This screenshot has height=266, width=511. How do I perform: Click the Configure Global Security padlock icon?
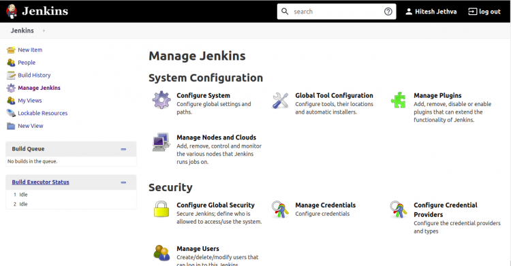(161, 209)
